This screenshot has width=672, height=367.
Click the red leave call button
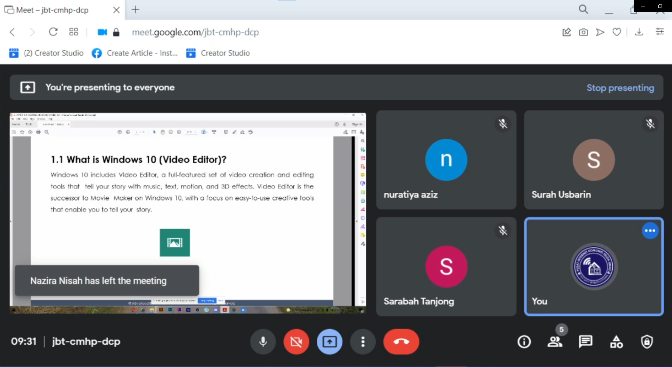tap(401, 342)
